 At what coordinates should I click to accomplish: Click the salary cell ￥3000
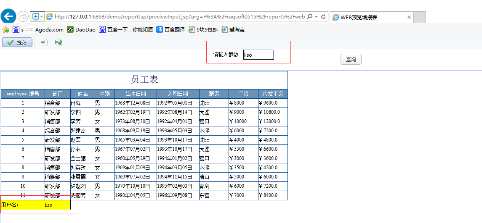click(x=243, y=158)
